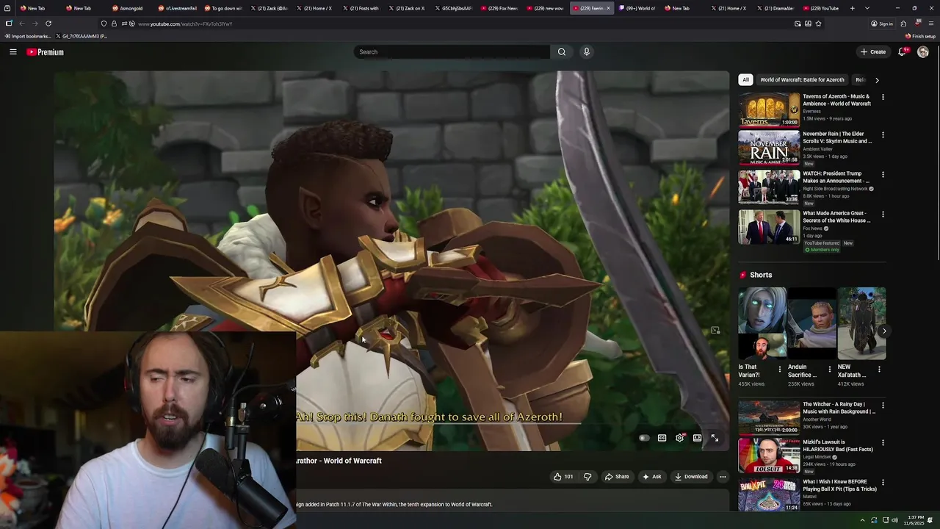Viewport: 940px width, 529px height.
Task: Like the video with thumbs up
Action: coord(563,477)
